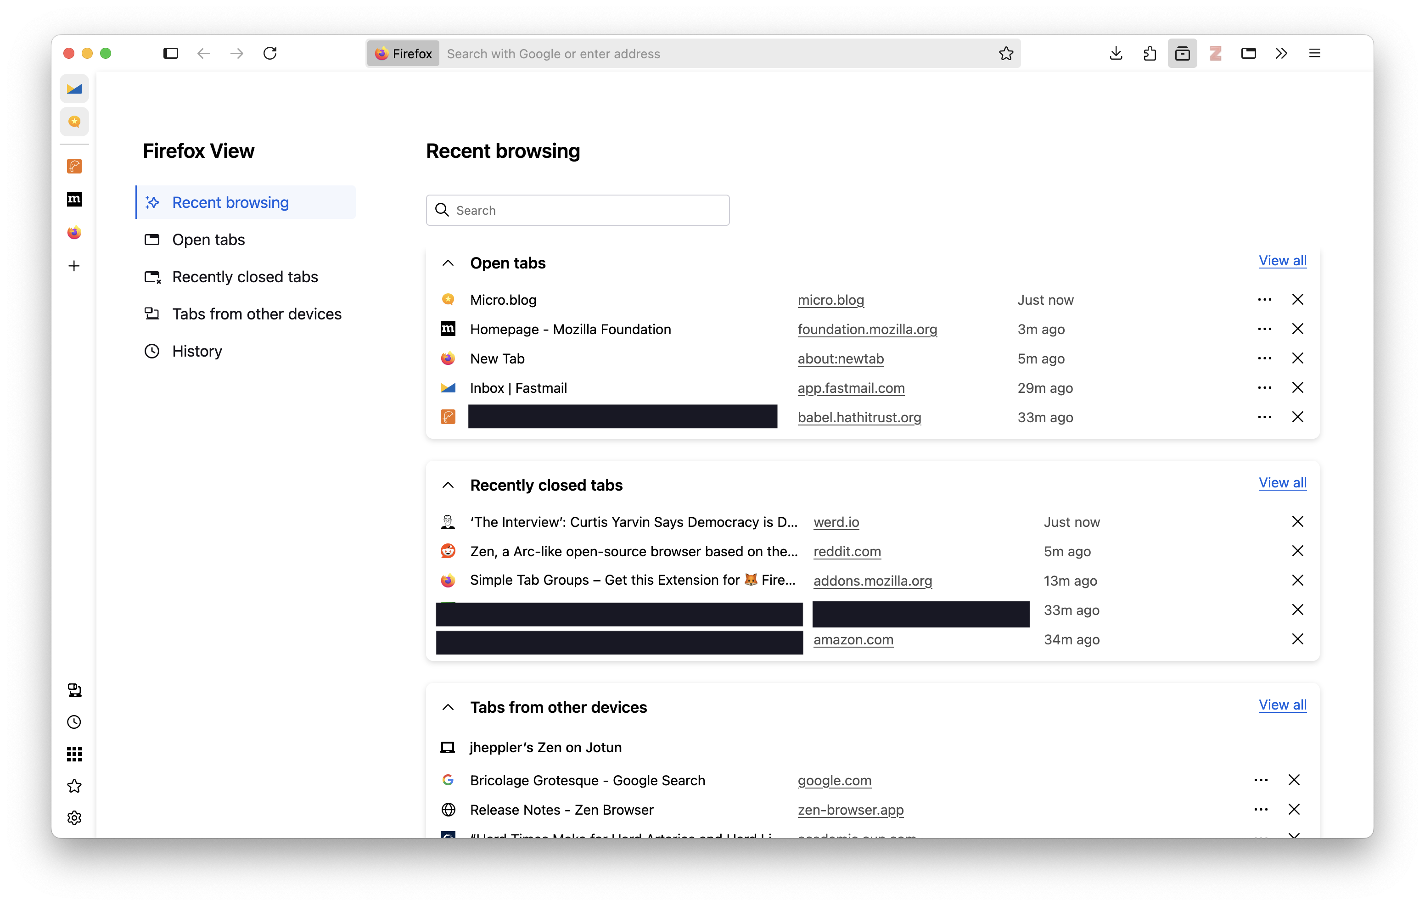This screenshot has height=906, width=1425.
Task: Go back with the back arrow
Action: point(203,53)
